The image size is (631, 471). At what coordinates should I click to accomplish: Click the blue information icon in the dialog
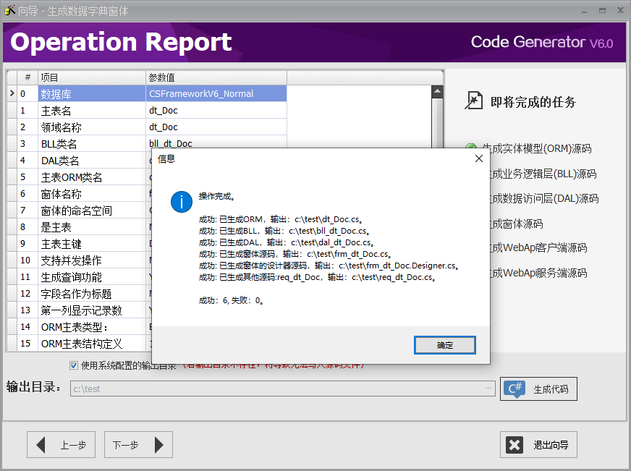(181, 202)
